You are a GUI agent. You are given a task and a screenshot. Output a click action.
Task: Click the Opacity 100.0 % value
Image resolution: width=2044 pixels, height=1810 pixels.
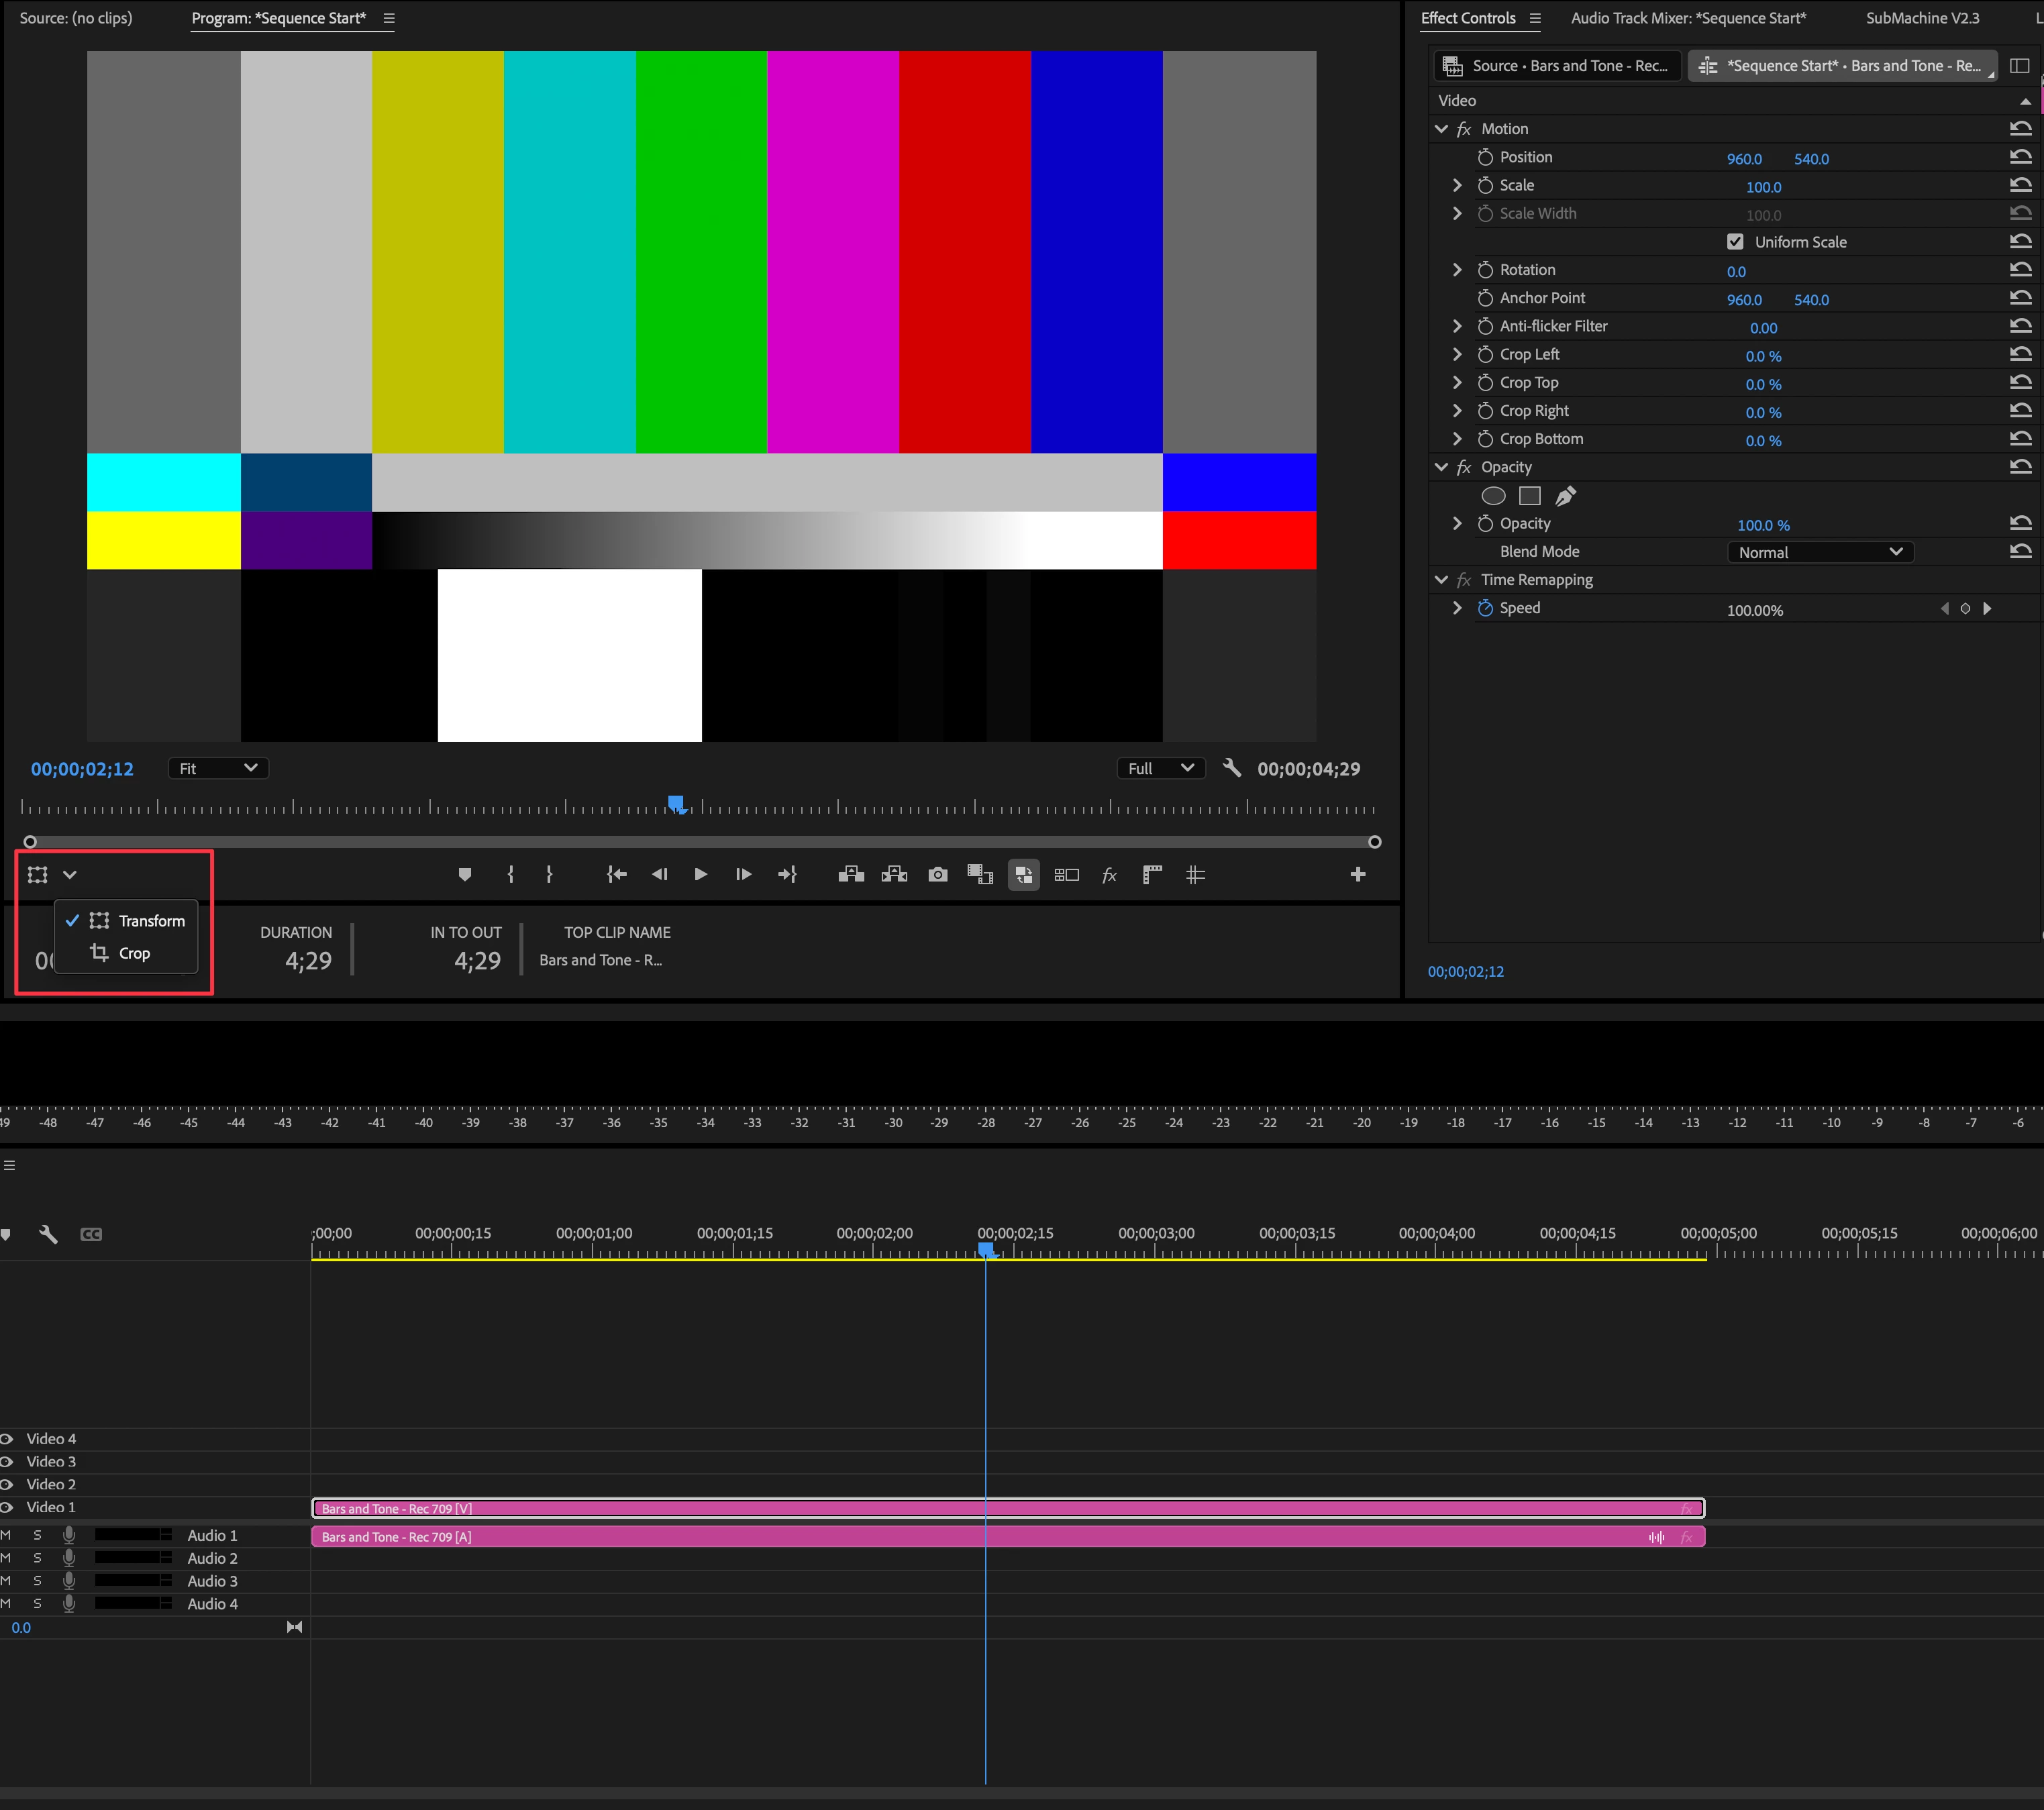(x=1763, y=525)
